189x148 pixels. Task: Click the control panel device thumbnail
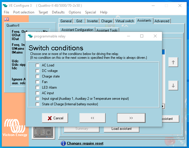[x=43, y=132]
